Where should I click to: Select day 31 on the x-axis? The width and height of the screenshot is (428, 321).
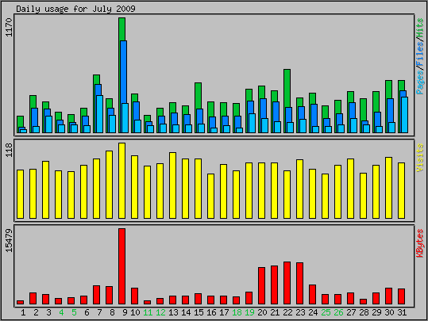402,312
